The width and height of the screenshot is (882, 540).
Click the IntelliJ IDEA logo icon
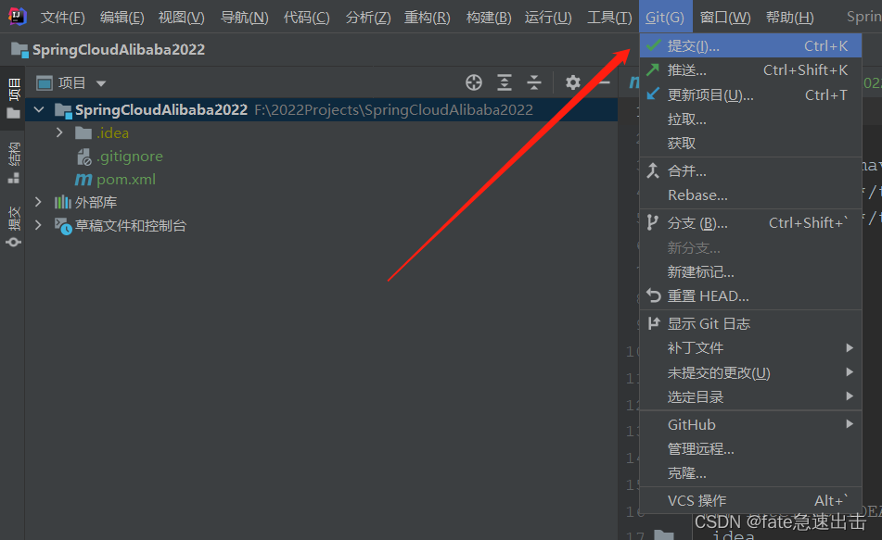click(x=17, y=17)
